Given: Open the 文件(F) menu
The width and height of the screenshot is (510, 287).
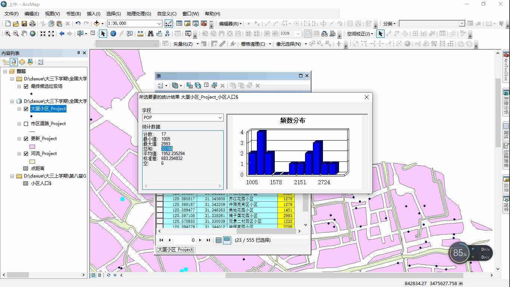Looking at the screenshot, I should (12, 14).
